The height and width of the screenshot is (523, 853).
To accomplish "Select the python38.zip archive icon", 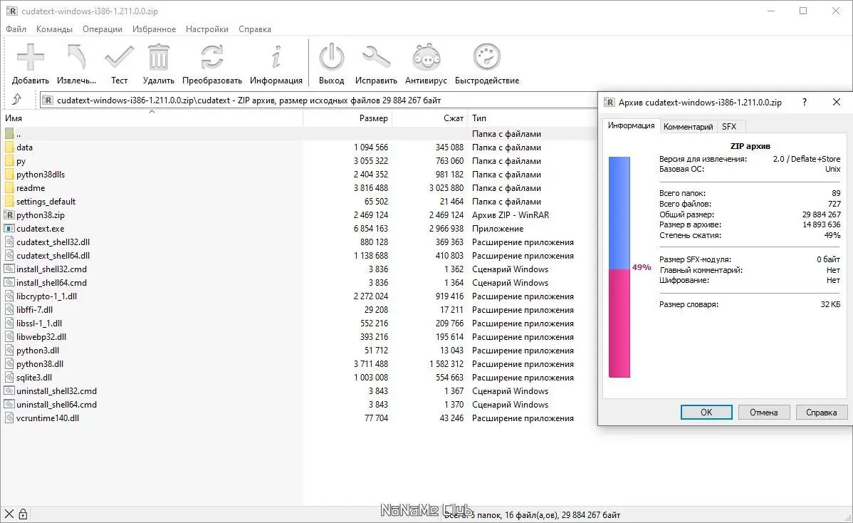I will (x=9, y=215).
